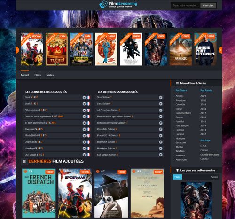This screenshot has width=235, height=219.
Task: Filter films by year 2012
Action: [203, 134]
